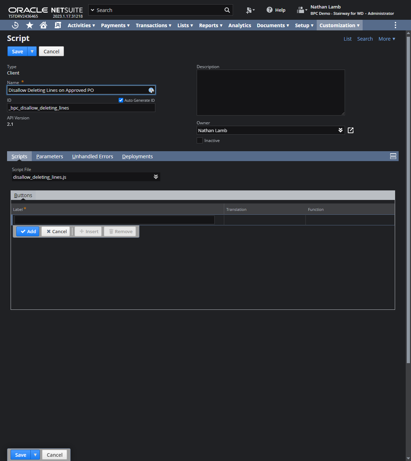Click Add in the Buttons sublist
Viewport: 411px width, 461px height.
[x=28, y=231]
